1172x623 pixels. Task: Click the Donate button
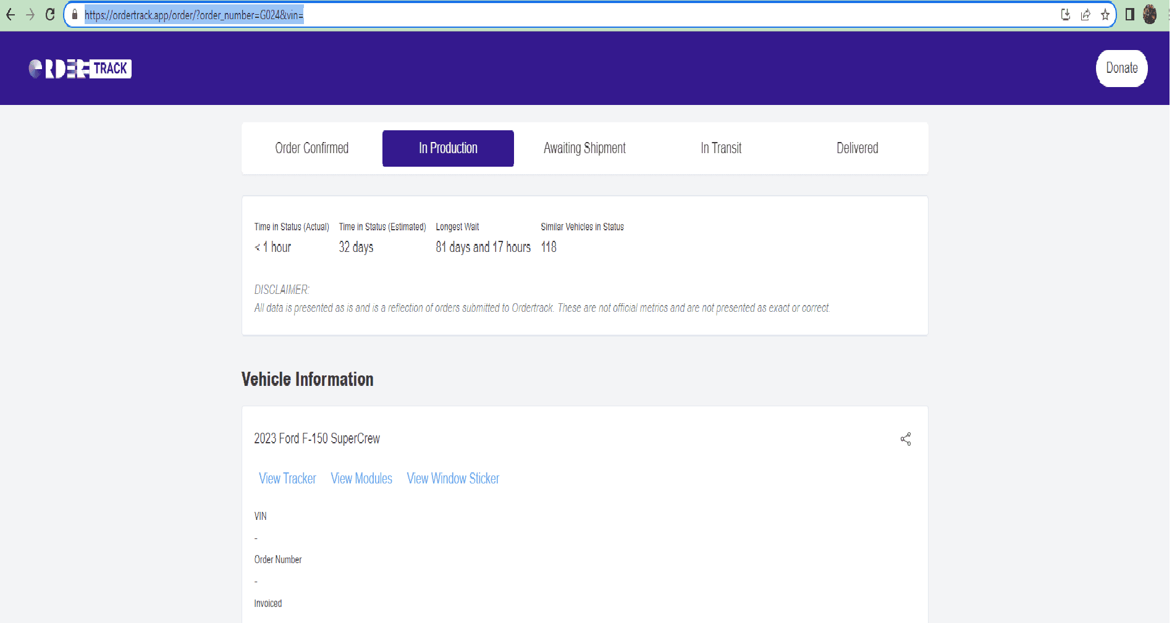[1121, 68]
